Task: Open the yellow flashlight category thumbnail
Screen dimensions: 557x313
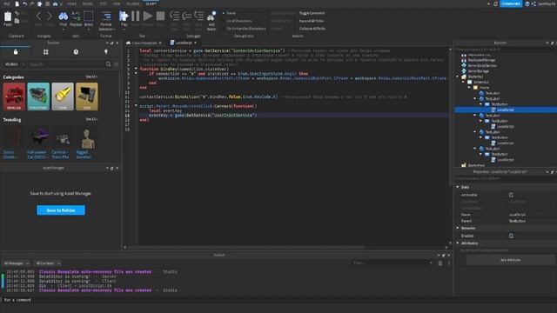Action: 63,97
